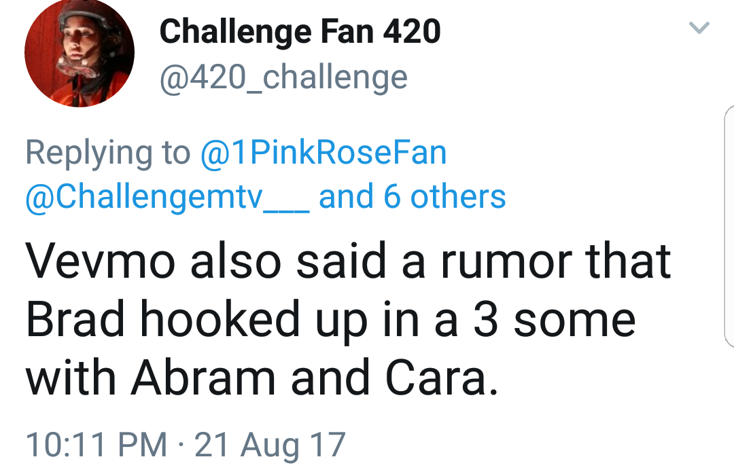The width and height of the screenshot is (734, 474).
Task: Click the 'Replying to' label
Action: point(107,153)
